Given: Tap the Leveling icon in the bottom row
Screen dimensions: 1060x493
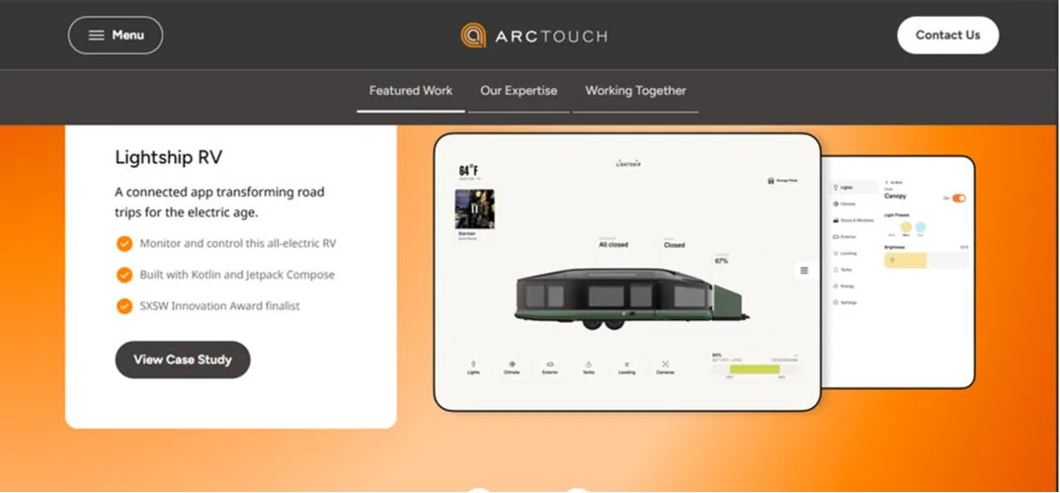Looking at the screenshot, I should pyautogui.click(x=627, y=367).
